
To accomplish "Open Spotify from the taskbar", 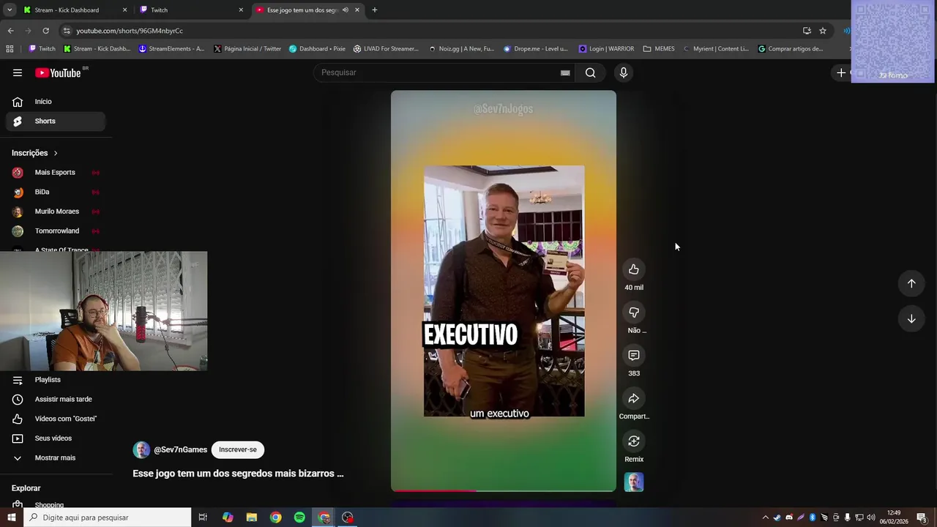I will tap(299, 517).
